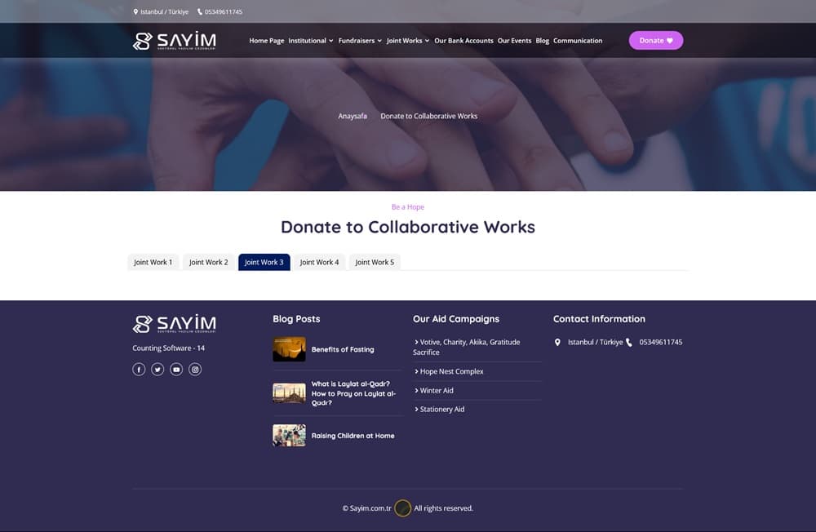
Task: Select the Joint Work 5 tab
Action: pos(375,263)
